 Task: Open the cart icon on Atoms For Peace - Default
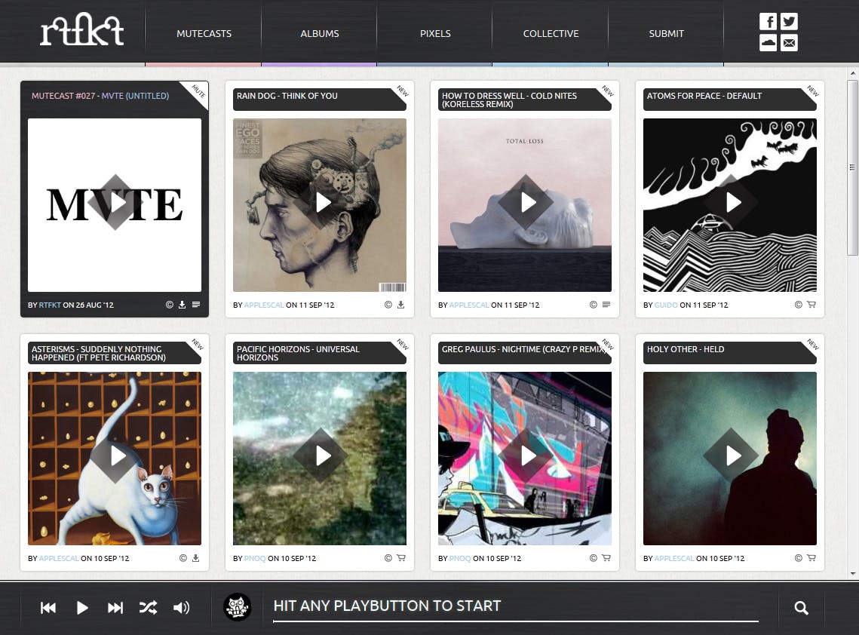click(x=811, y=305)
